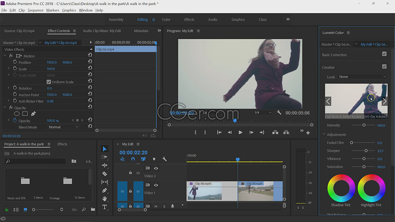The height and width of the screenshot is (222, 395).
Task: Click the Lift button
Action: point(275,132)
